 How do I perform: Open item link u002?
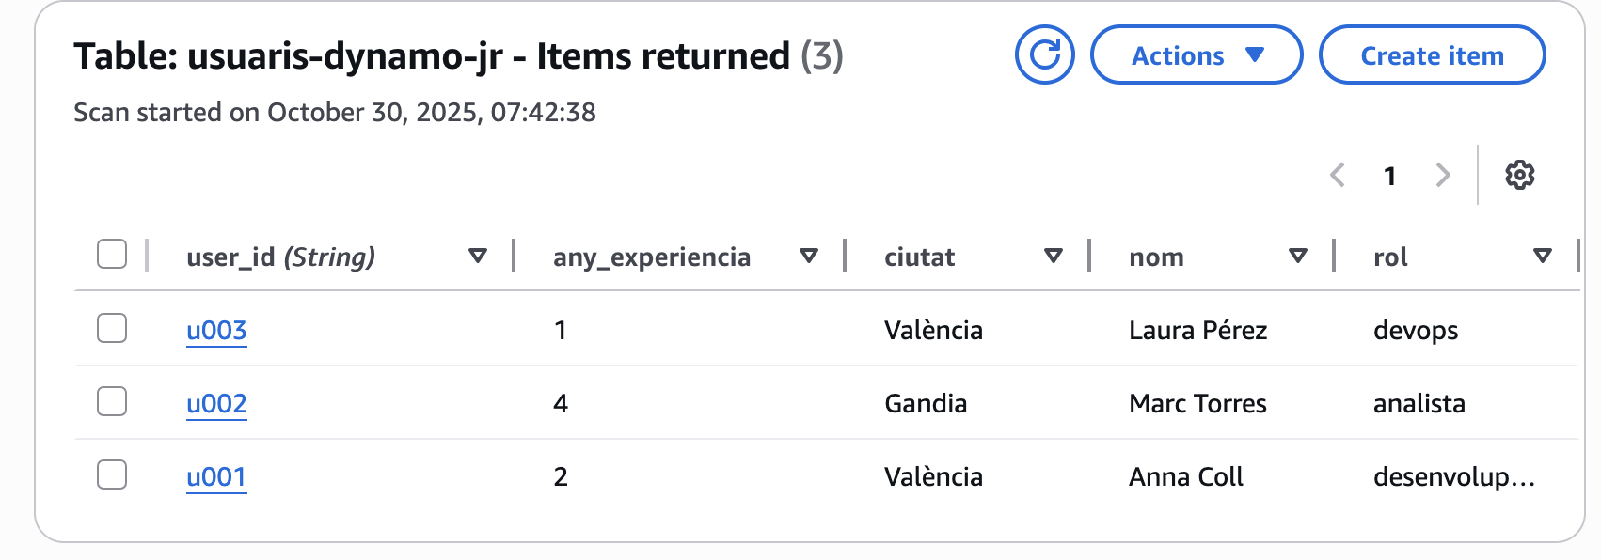(x=216, y=404)
